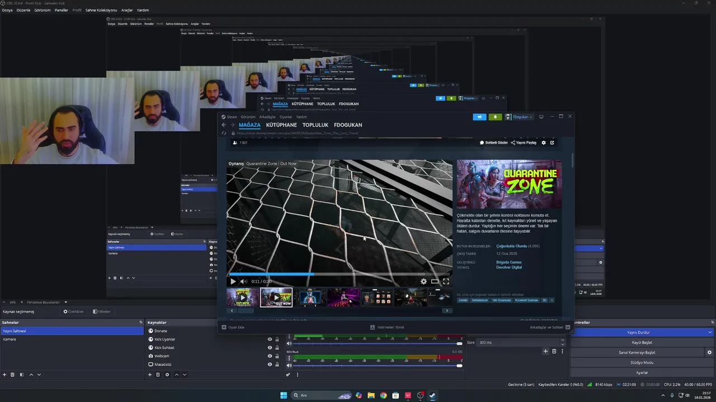
Task: Delete selected scene using the Sahneler trash icon
Action: point(12,375)
